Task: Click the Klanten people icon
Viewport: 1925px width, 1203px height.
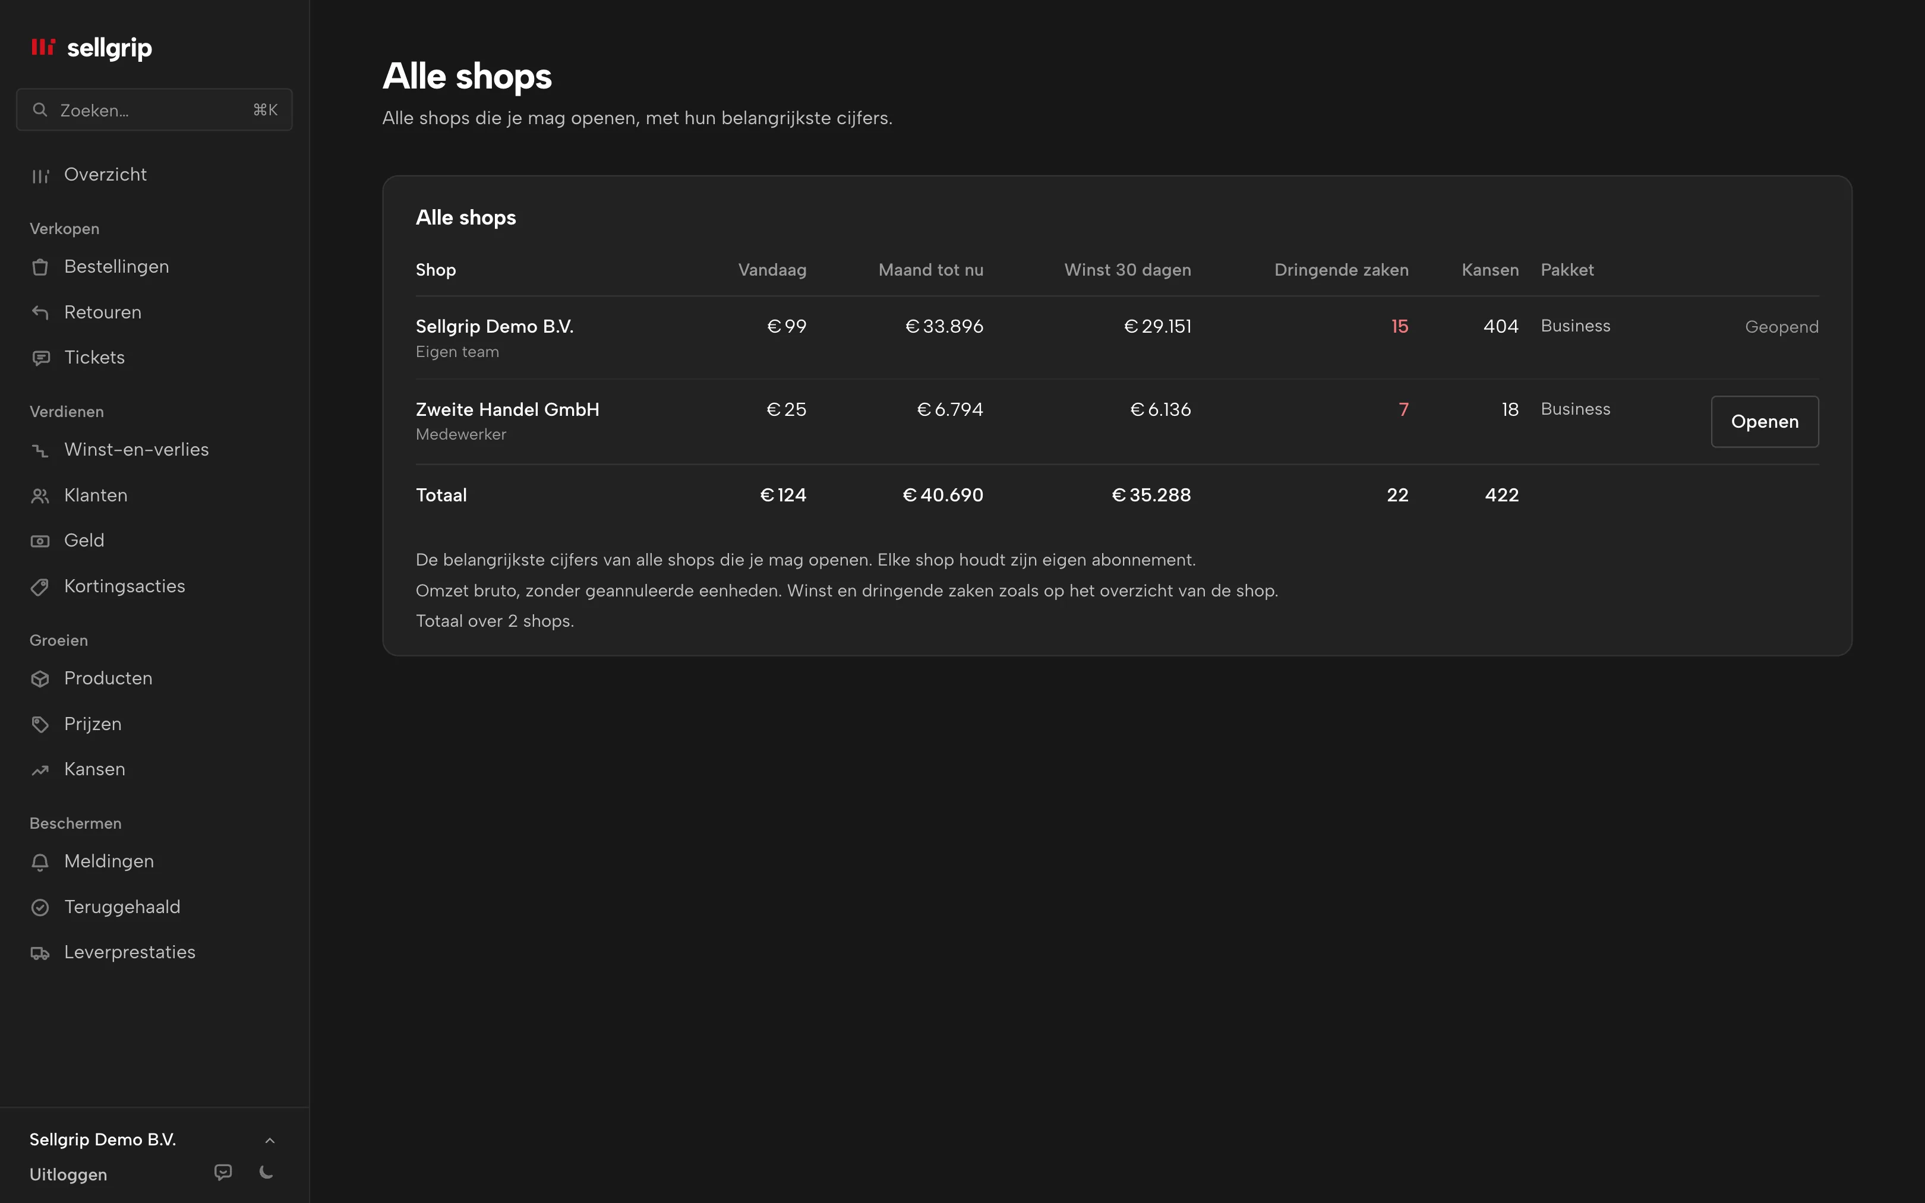Action: tap(40, 495)
